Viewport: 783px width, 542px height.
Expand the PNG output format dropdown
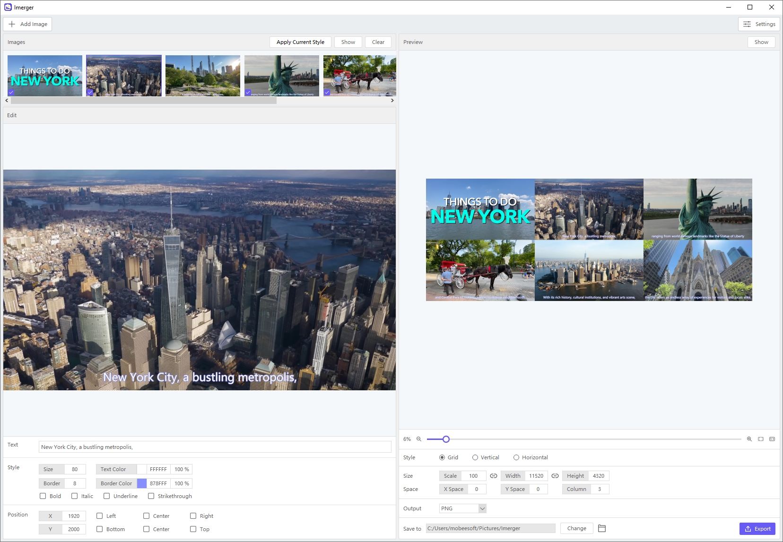click(482, 508)
